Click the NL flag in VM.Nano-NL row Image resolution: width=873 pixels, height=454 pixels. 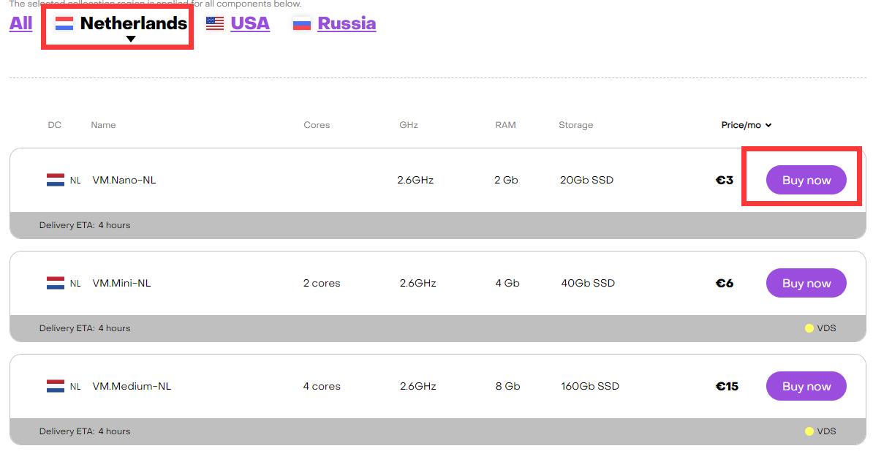click(x=55, y=180)
